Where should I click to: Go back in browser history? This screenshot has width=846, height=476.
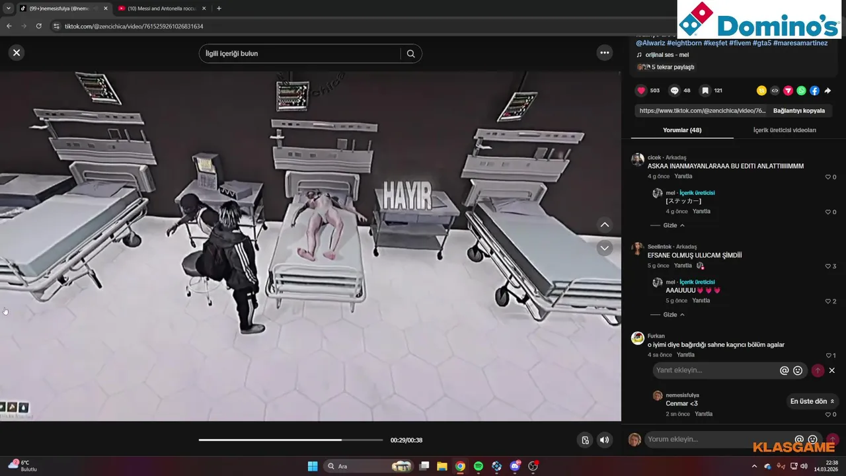[9, 26]
